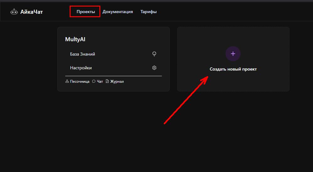Image resolution: width=313 pixels, height=172 pixels.
Task: Click the gear icon beside Настройки
Action: click(x=154, y=68)
